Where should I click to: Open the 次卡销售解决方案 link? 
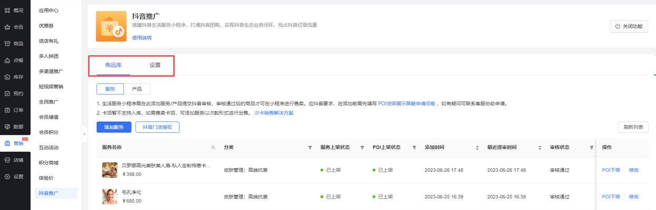pyautogui.click(x=273, y=113)
